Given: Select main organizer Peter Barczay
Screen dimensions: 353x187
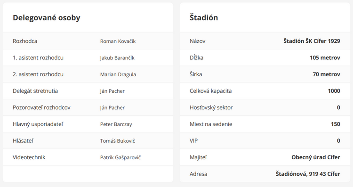Looking at the screenshot, I should tap(116, 124).
